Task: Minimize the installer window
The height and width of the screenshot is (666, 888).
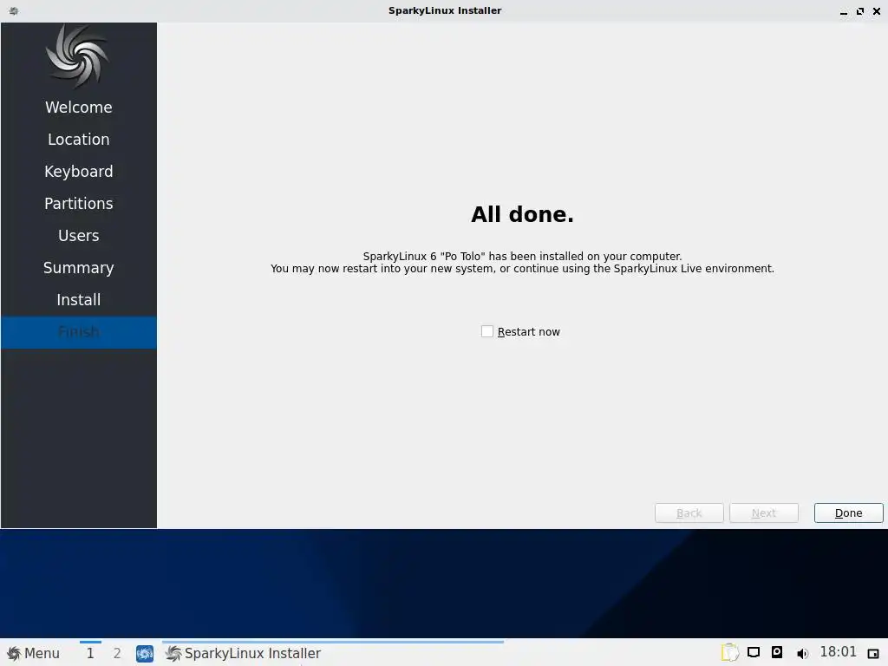Action: coord(844,11)
